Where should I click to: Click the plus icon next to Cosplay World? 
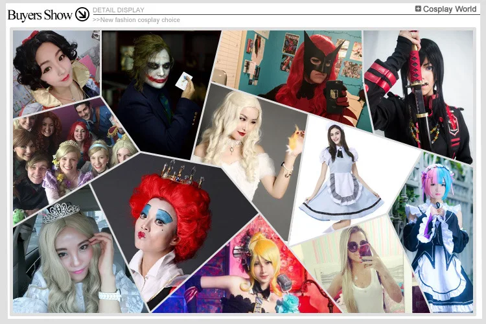coord(418,8)
